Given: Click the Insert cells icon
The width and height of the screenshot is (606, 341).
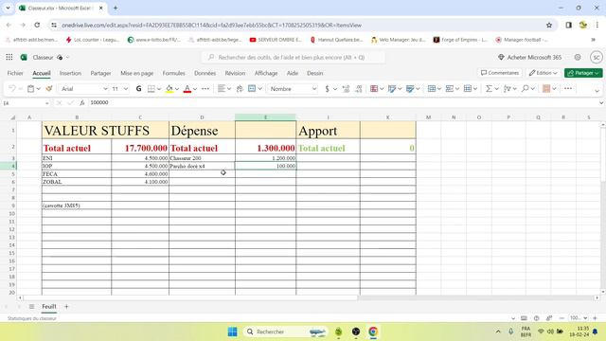Looking at the screenshot, I should click(432, 89).
